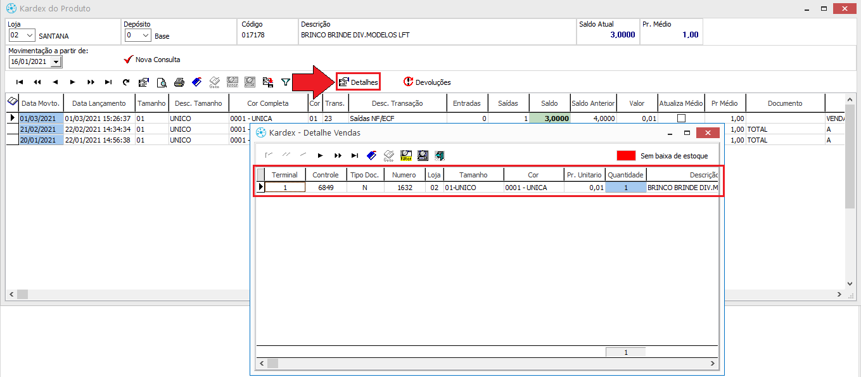861x377 pixels.
Task: Click Nova Consulta
Action: point(152,60)
